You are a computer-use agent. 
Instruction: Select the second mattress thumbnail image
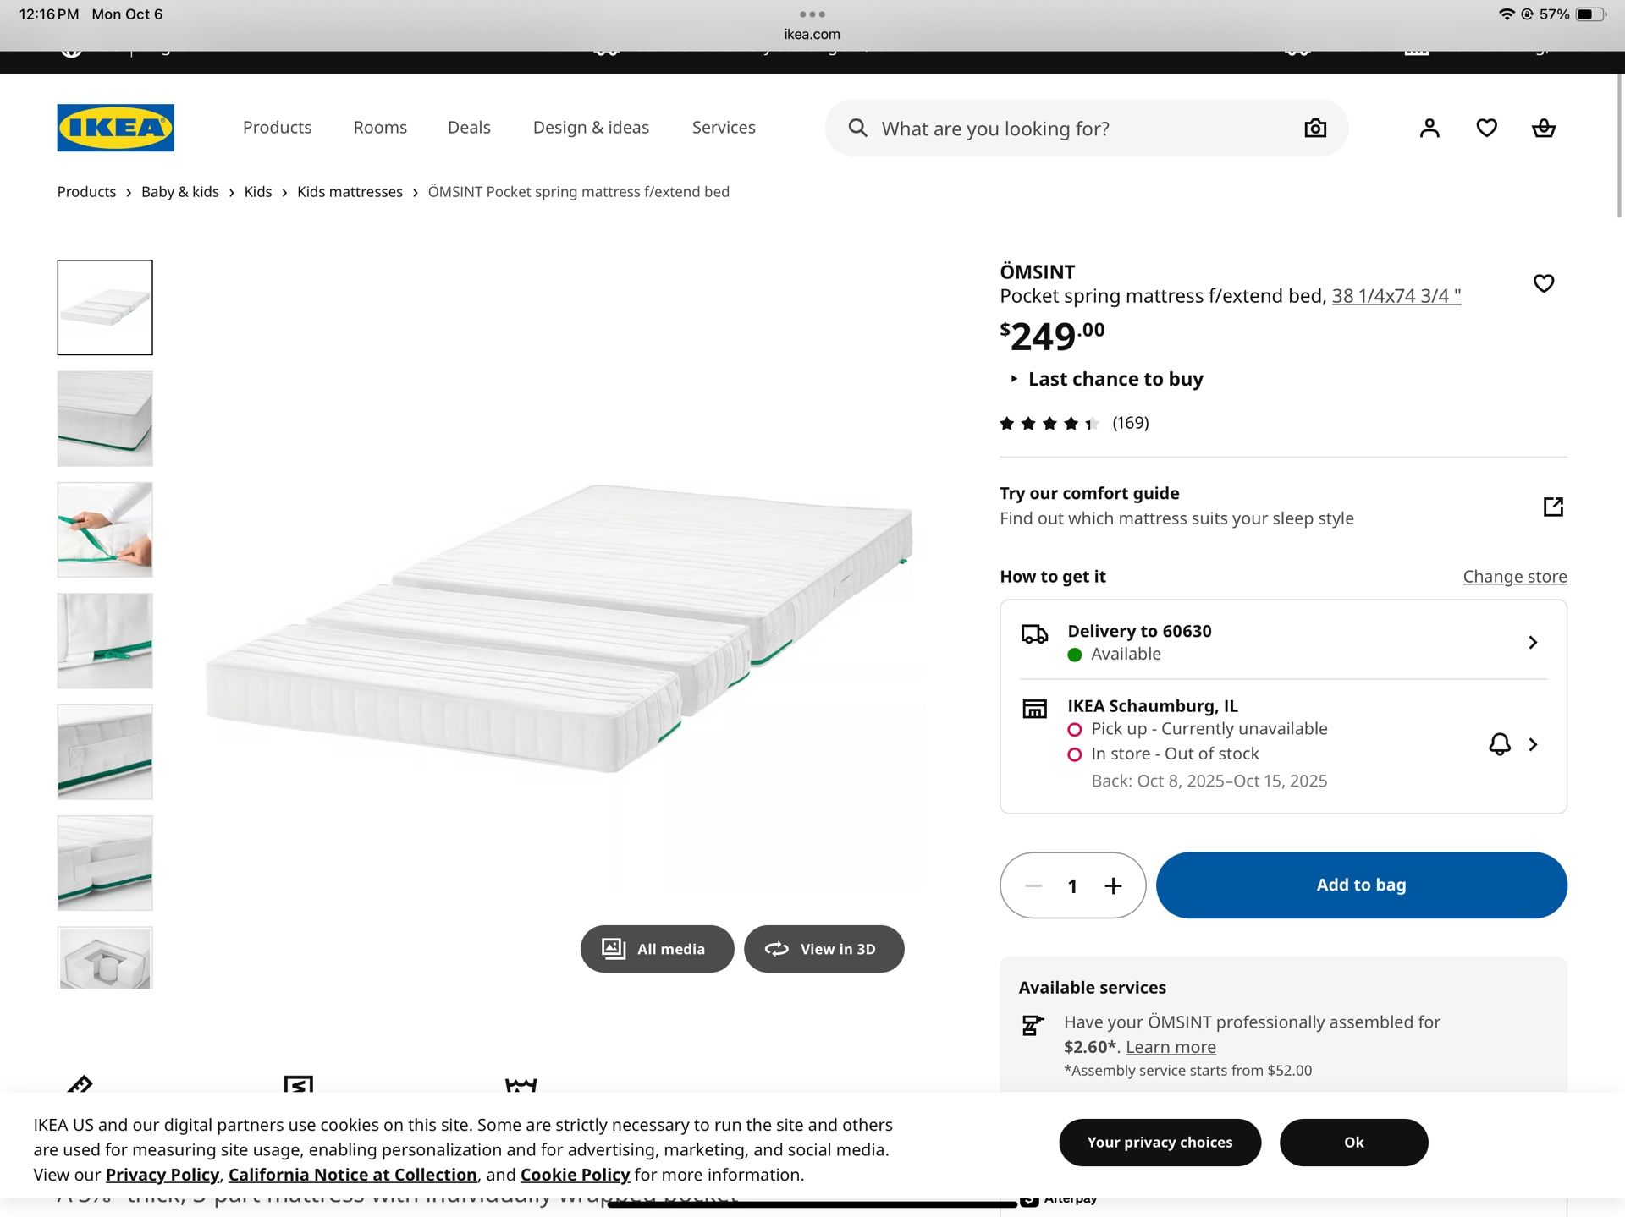[x=105, y=419]
